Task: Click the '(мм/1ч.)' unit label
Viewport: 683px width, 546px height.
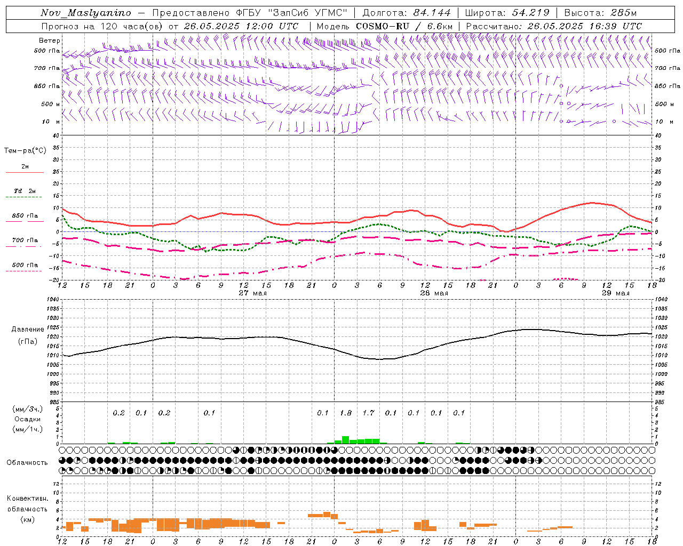Action: 28,429
